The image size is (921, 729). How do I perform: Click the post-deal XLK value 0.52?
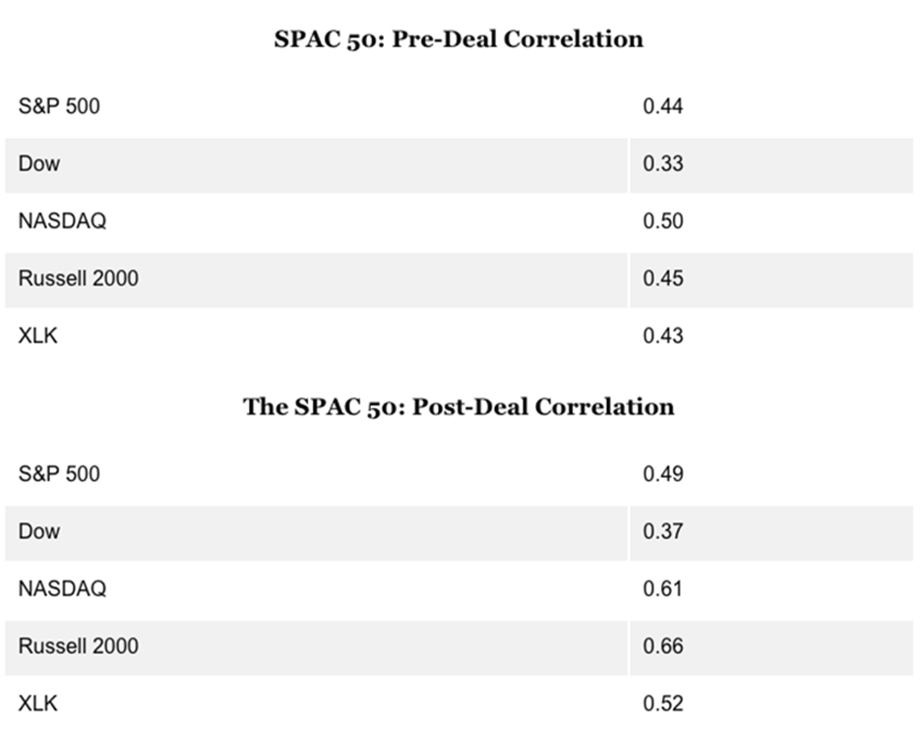(x=663, y=703)
